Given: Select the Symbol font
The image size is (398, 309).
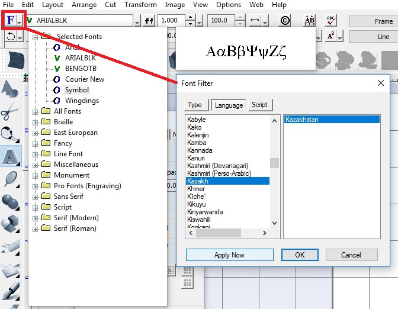Looking at the screenshot, I should pyautogui.click(x=77, y=90).
